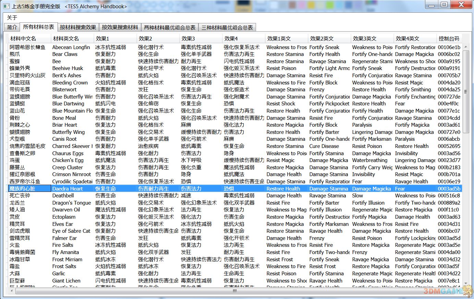Switch to 两种材料最优组合总表 tab
474x299 pixels.
pyautogui.click(x=170, y=27)
